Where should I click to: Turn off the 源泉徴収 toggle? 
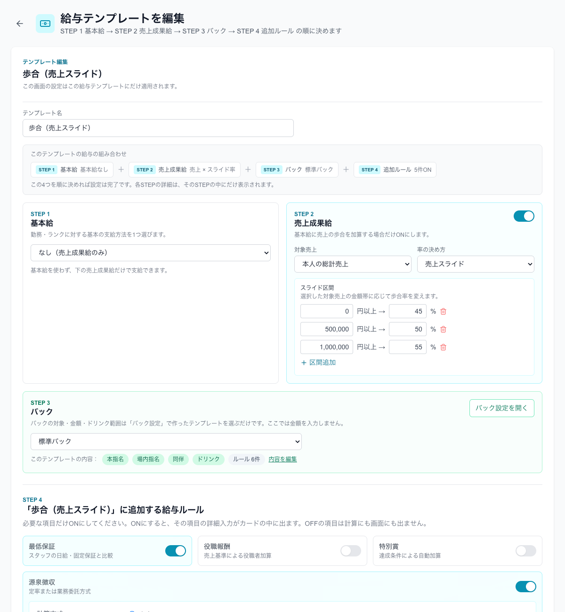526,587
